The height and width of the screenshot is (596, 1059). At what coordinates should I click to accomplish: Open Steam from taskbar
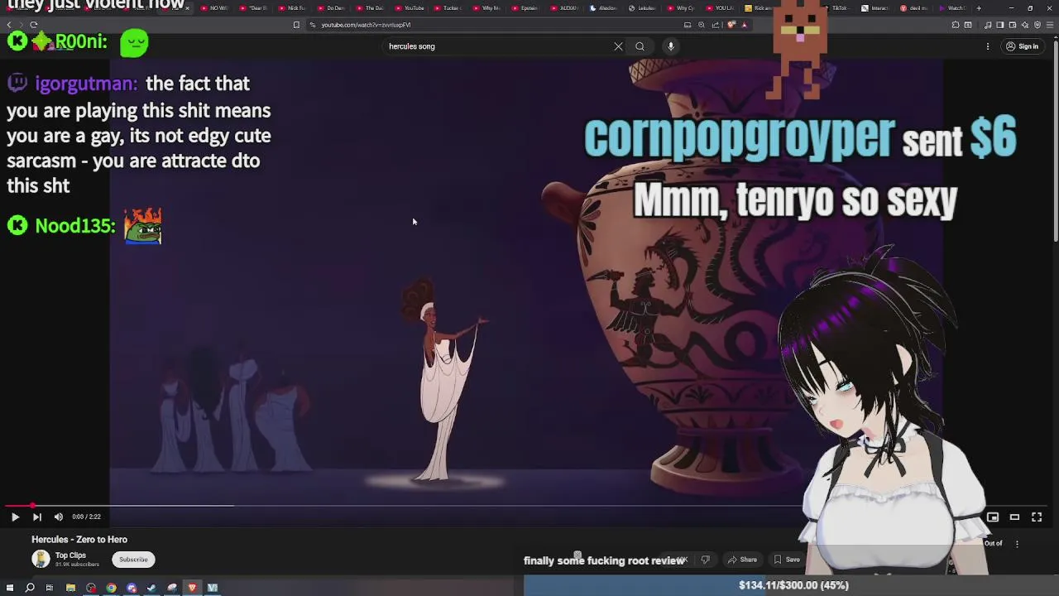(151, 588)
